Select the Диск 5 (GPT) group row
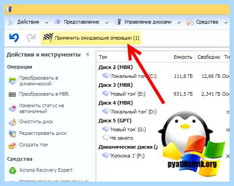This screenshot has width=234, height=186. (115, 121)
